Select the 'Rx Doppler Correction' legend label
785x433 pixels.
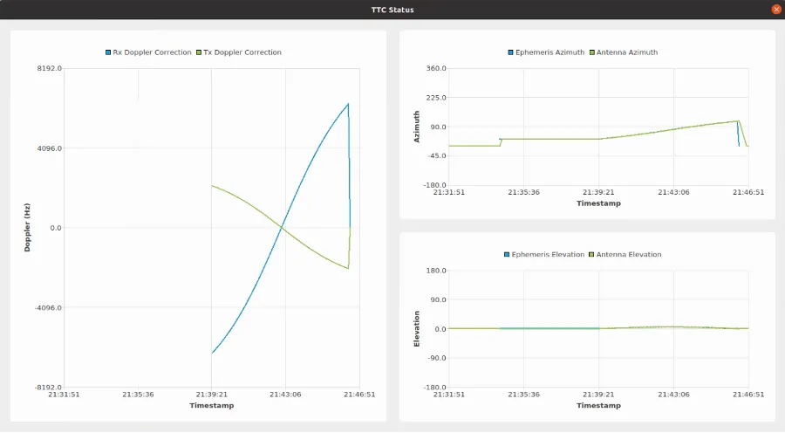(x=152, y=52)
